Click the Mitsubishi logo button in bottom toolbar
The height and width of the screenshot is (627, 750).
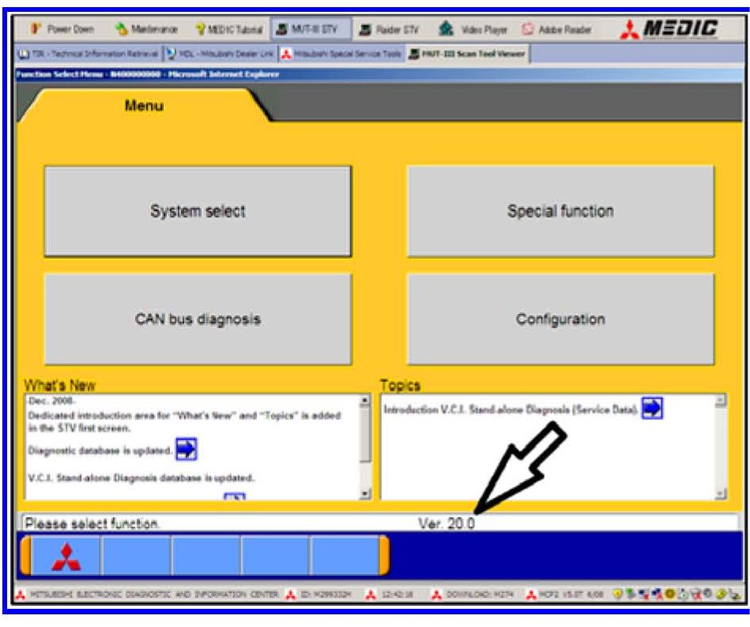(66, 556)
